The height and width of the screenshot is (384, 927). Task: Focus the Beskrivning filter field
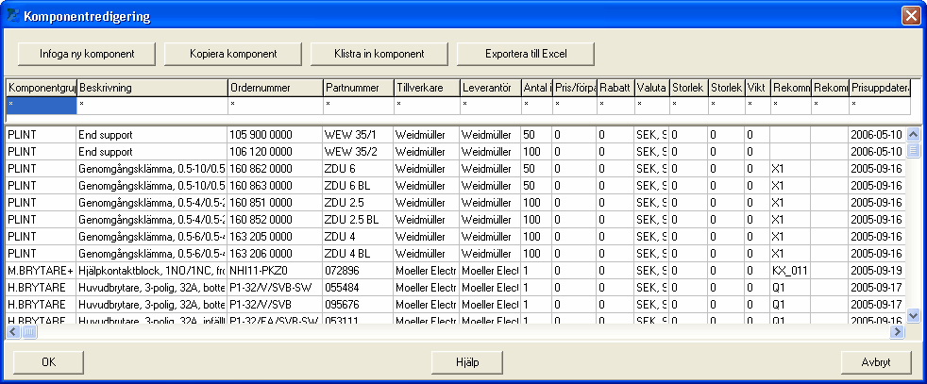coord(152,105)
